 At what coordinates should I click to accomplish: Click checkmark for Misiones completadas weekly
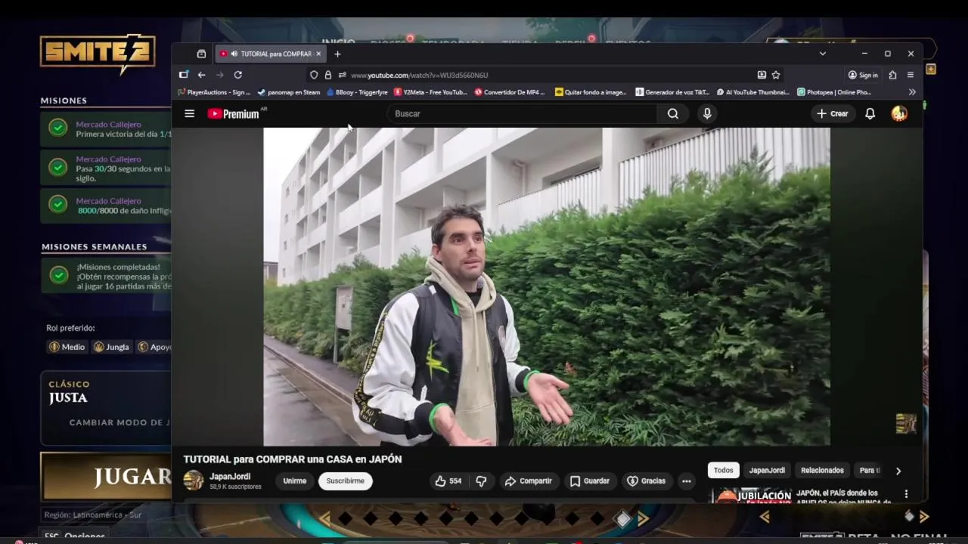tap(58, 275)
